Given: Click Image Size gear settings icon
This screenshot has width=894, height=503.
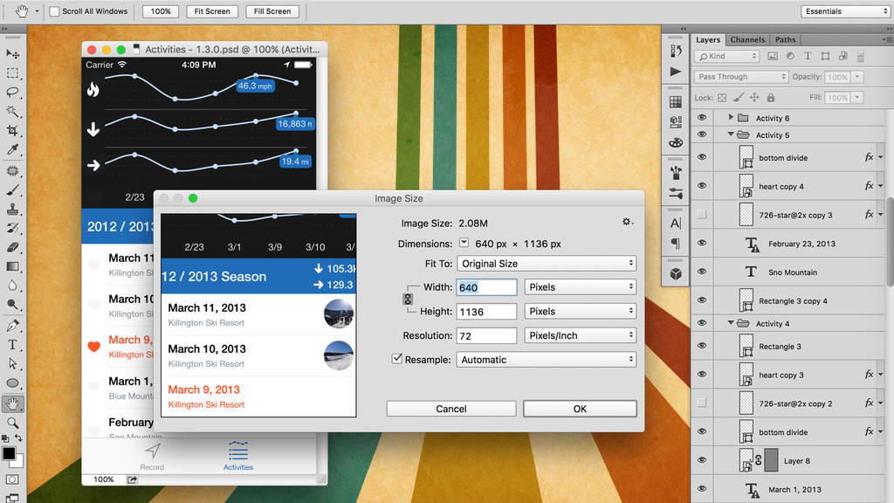Looking at the screenshot, I should [627, 222].
